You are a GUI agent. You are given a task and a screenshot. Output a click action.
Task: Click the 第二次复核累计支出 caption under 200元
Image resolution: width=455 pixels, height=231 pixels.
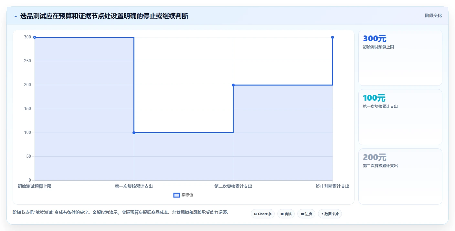(380, 166)
